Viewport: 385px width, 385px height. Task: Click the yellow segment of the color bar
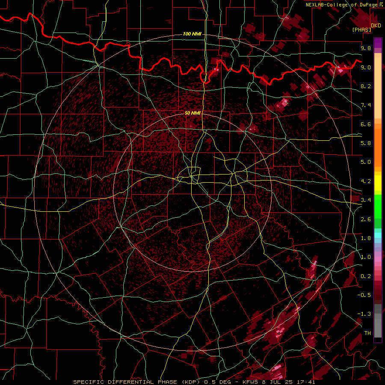click(x=378, y=183)
